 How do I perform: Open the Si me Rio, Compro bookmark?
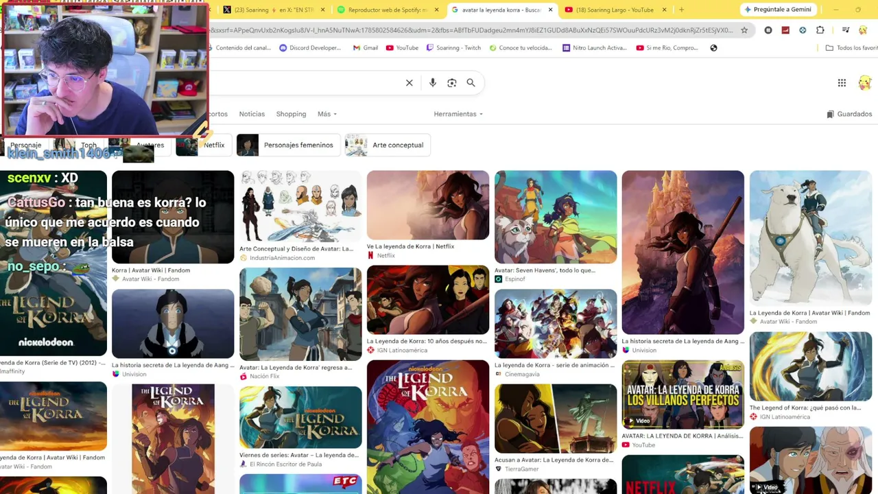667,48
